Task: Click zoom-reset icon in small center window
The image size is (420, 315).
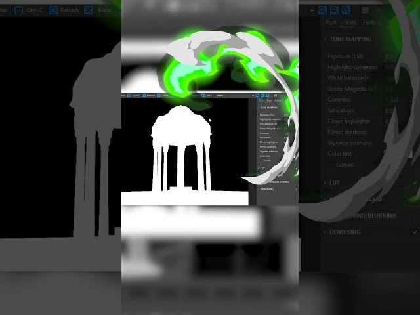Action: point(267,95)
